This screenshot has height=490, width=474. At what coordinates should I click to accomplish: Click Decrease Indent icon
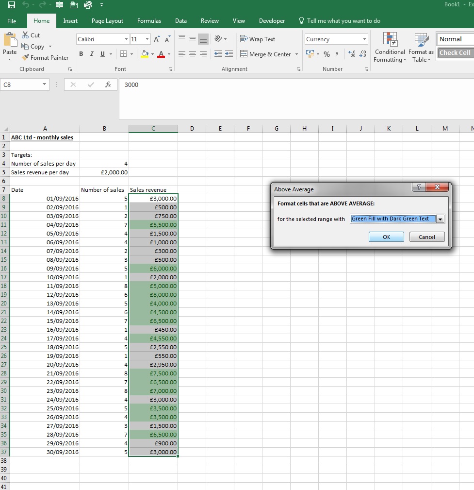pyautogui.click(x=218, y=54)
